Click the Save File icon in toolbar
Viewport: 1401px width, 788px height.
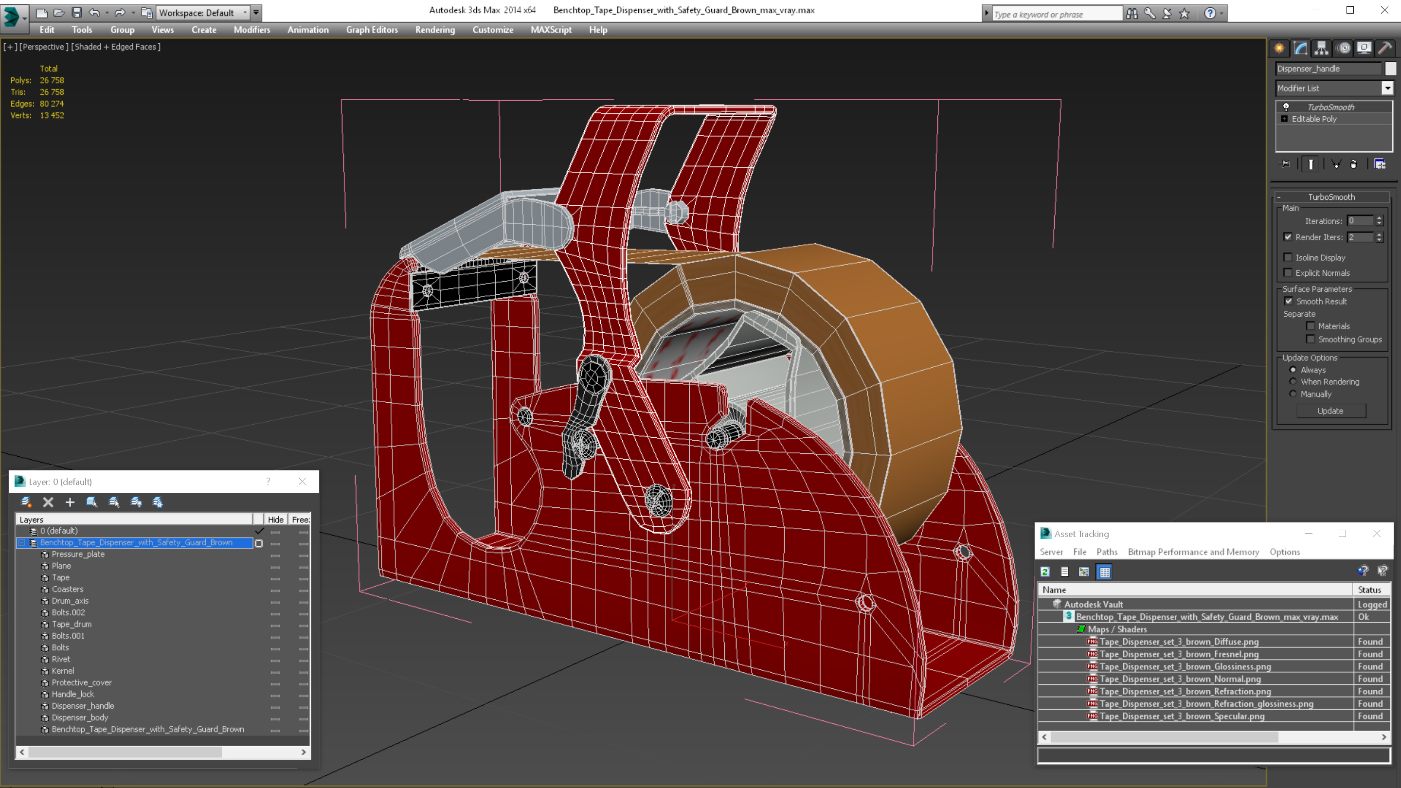click(x=77, y=13)
